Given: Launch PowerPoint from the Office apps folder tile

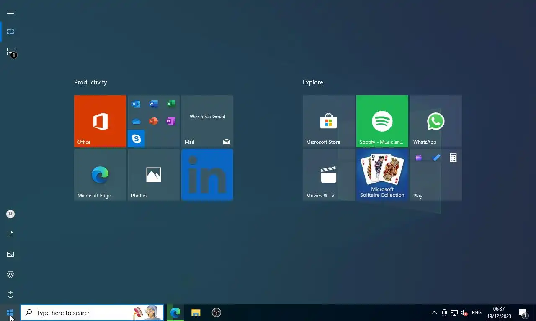Looking at the screenshot, I should tap(153, 121).
